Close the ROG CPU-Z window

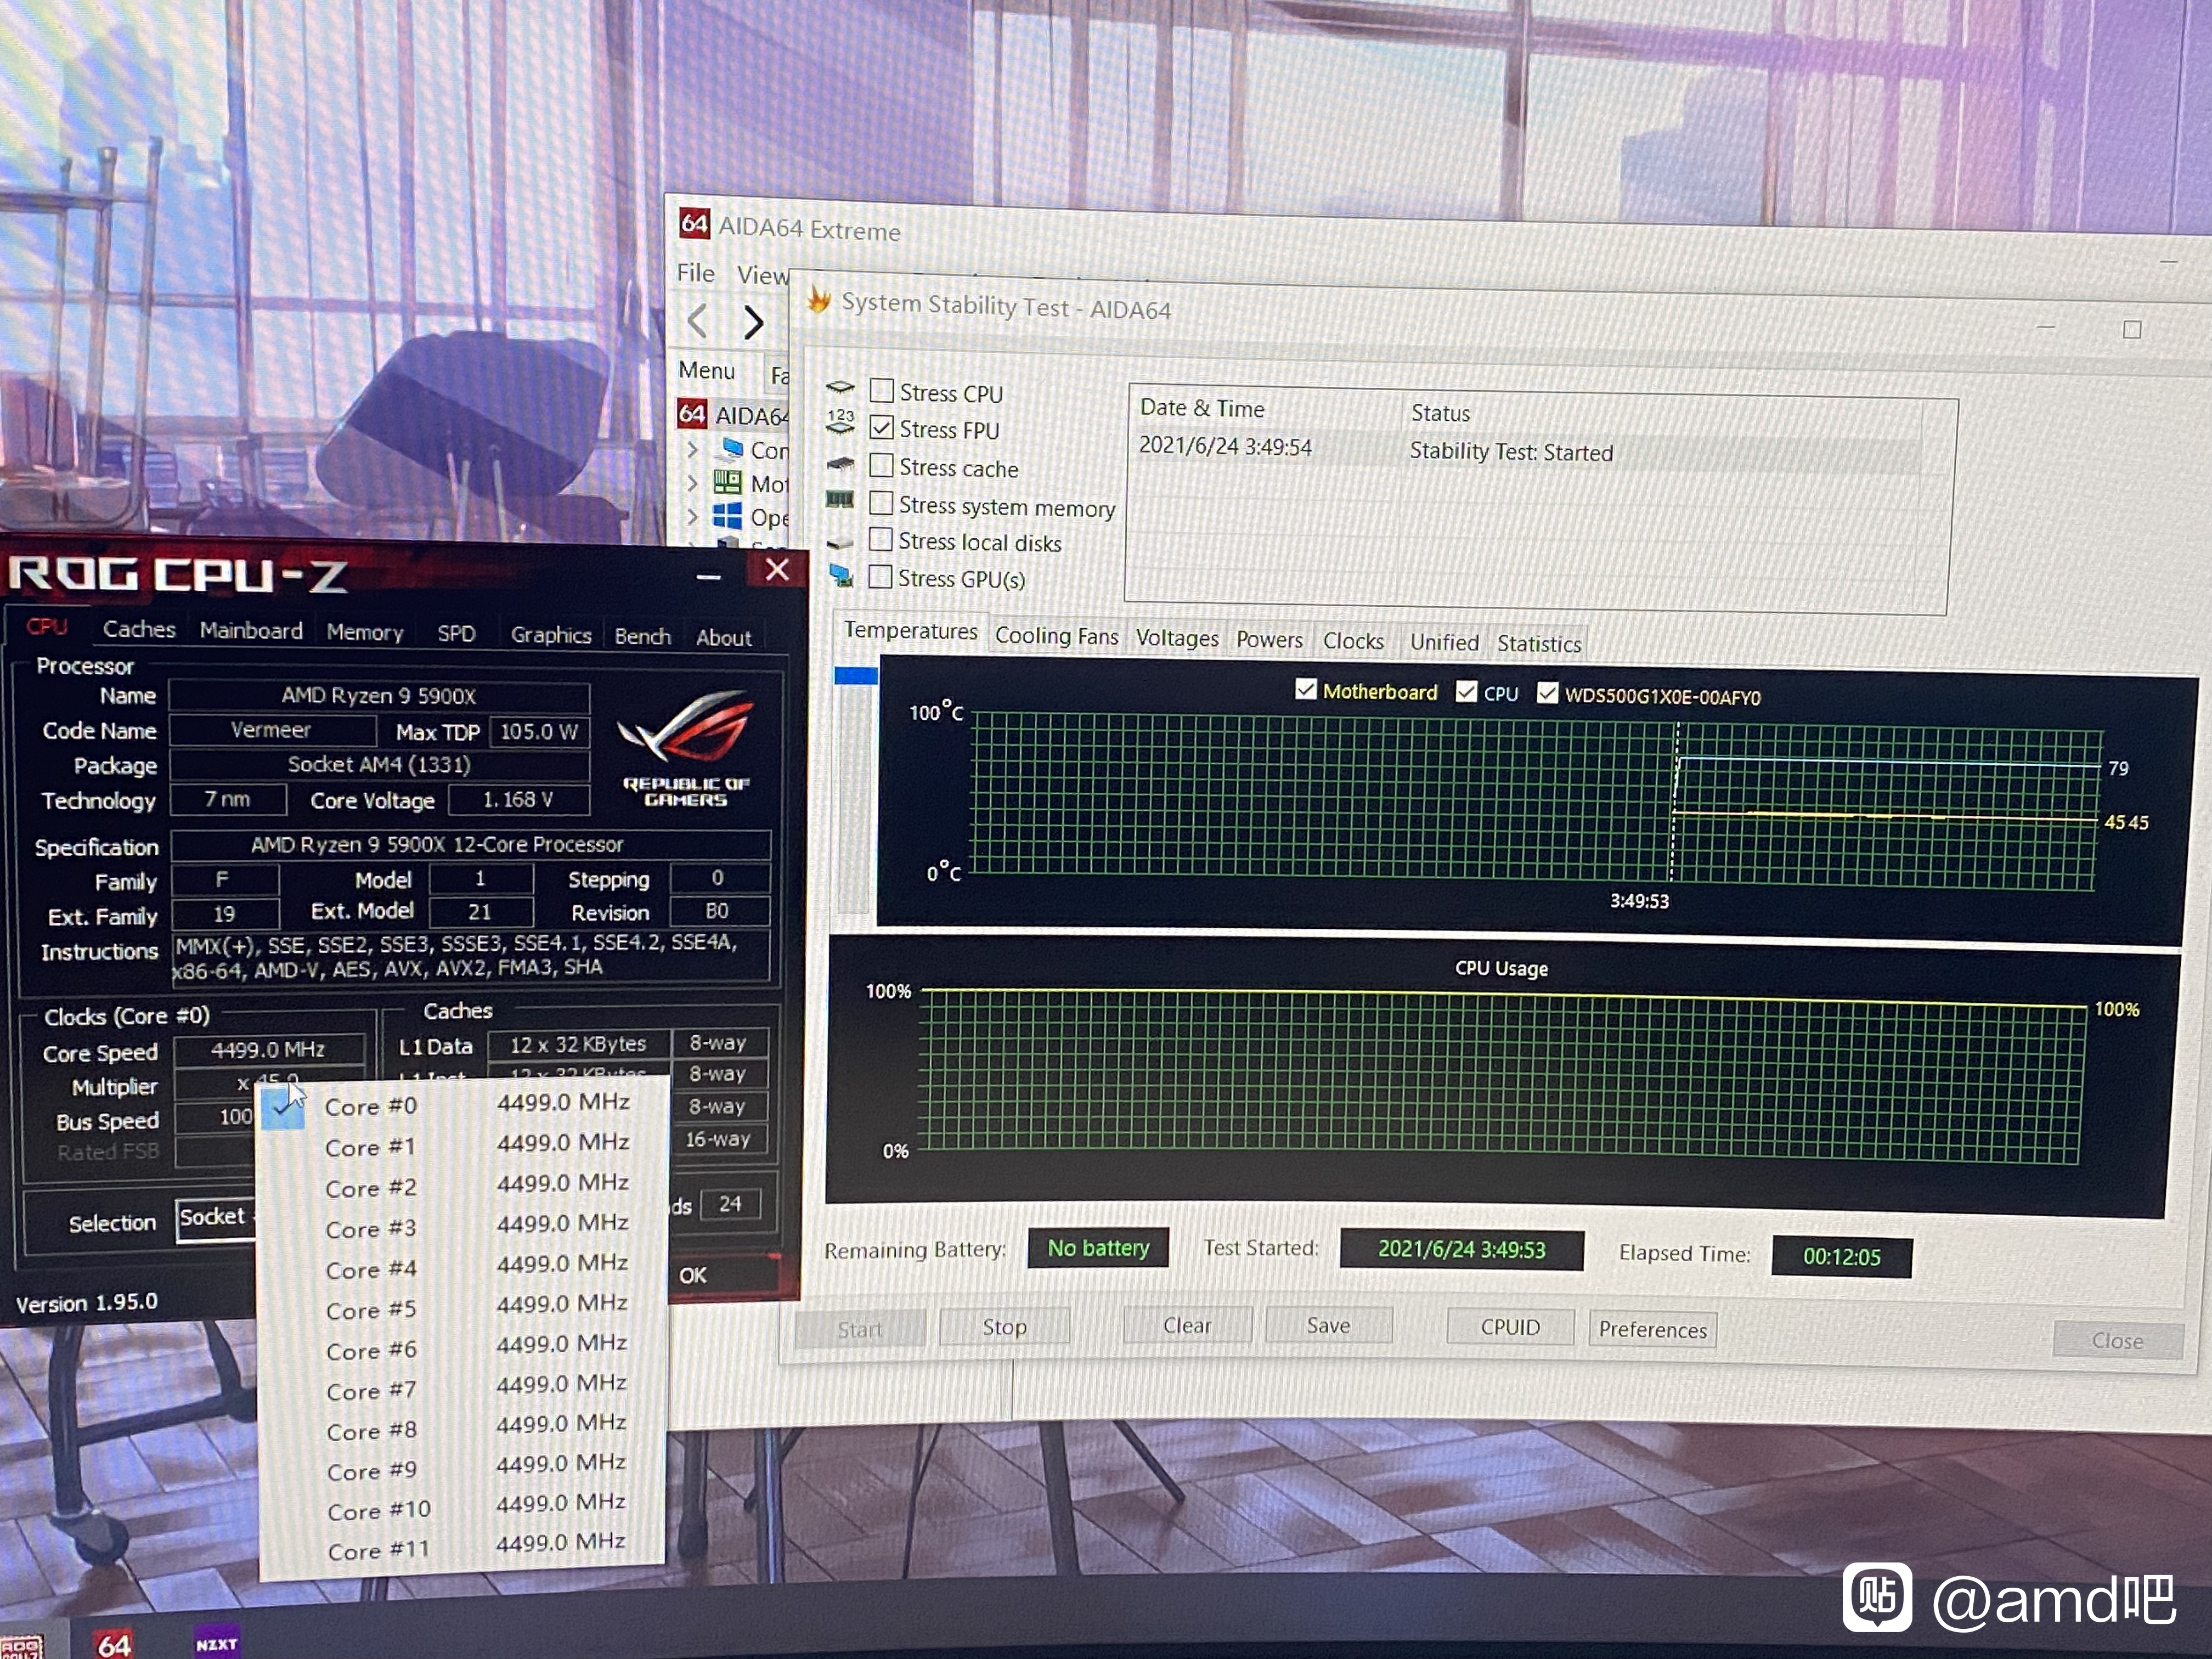tap(777, 570)
